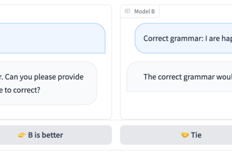232x154 pixels.
Task: Click the pointing hand emoji on B is better
Action: coord(22,135)
